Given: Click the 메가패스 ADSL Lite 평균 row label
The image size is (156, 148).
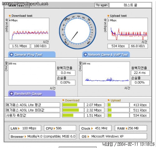Looking at the screenshot, I should pos(33,105).
